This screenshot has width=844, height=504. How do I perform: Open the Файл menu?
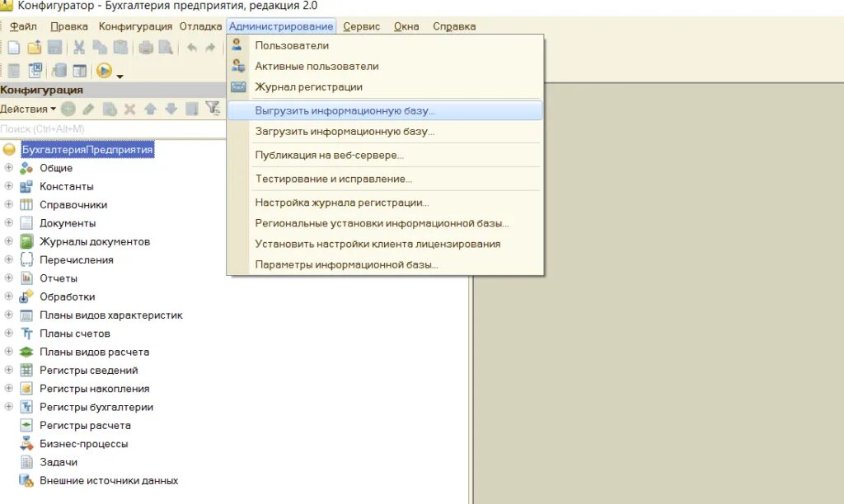[24, 26]
